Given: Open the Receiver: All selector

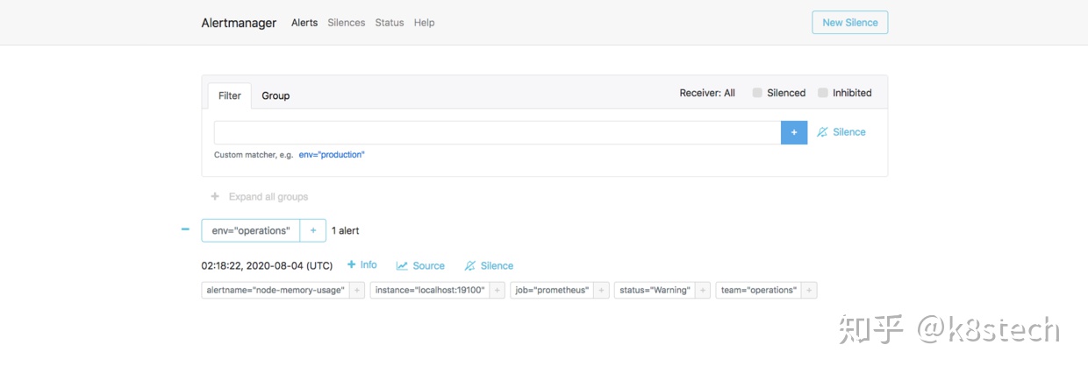Looking at the screenshot, I should (707, 93).
